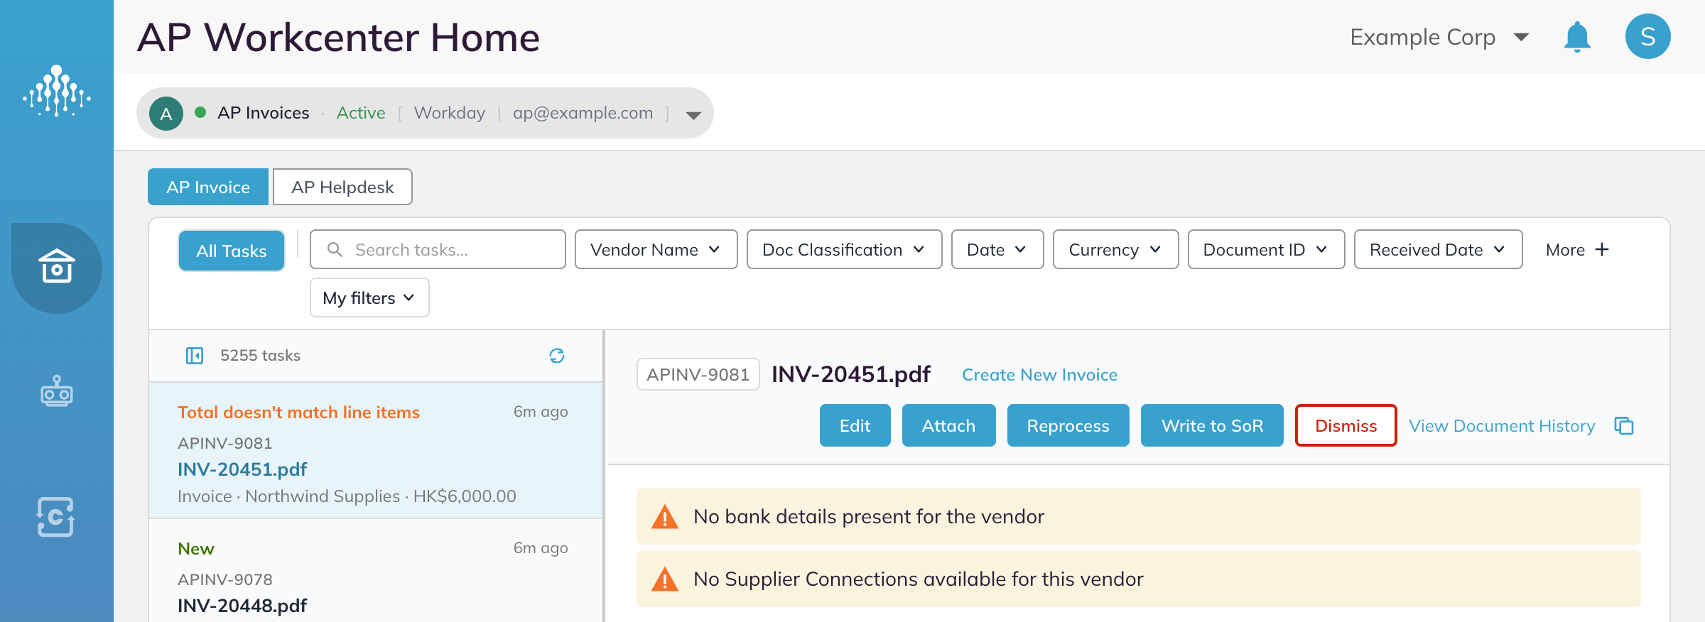Viewport: 1705px width, 622px height.
Task: Open the Vendor Name filter dropdown
Action: click(656, 249)
